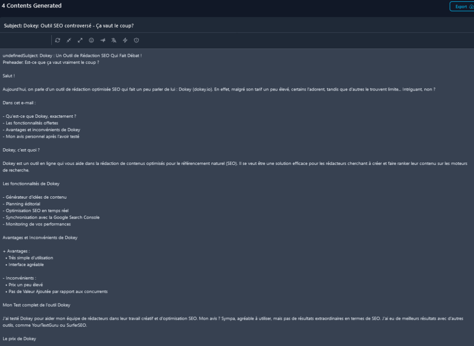The width and height of the screenshot is (474, 346).
Task: Click the "Interface agréable" bullet point
Action: (x=26, y=265)
